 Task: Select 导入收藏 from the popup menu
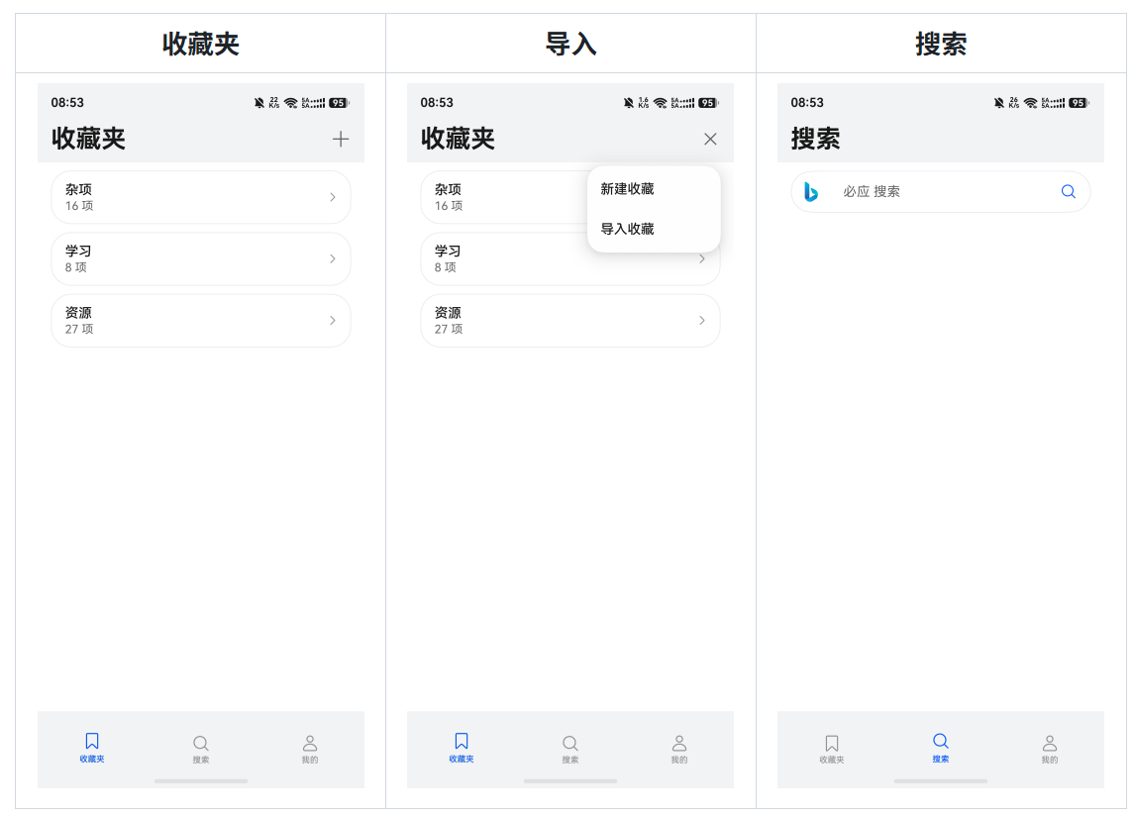click(627, 229)
